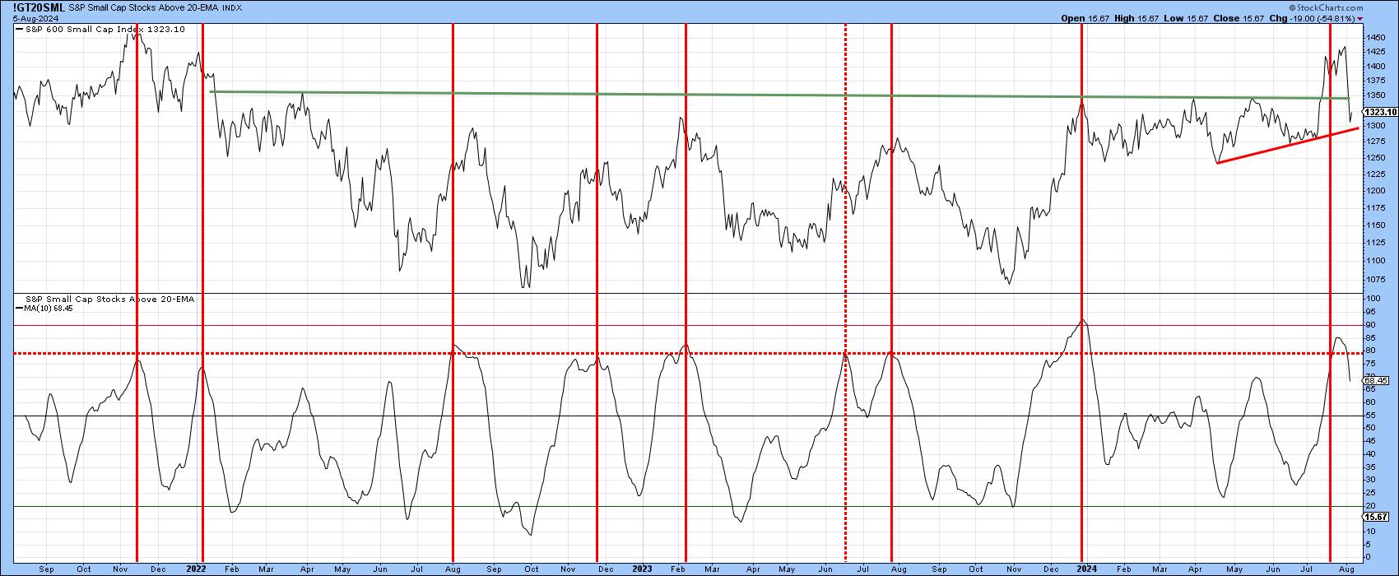Screen dimensions: 1399x576
Task: Click the 1350 price axis label
Action: 1375,95
